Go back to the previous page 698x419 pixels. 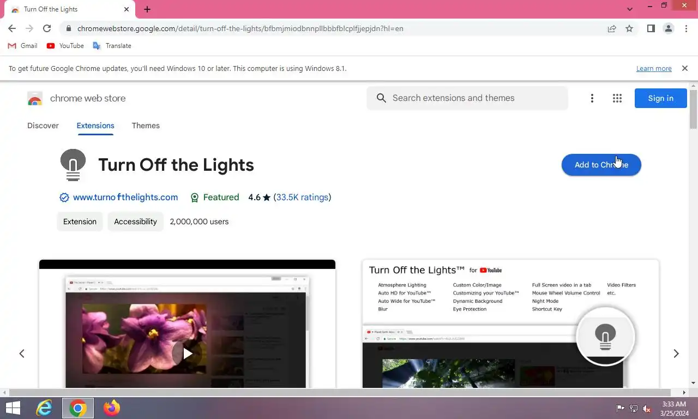click(x=12, y=28)
